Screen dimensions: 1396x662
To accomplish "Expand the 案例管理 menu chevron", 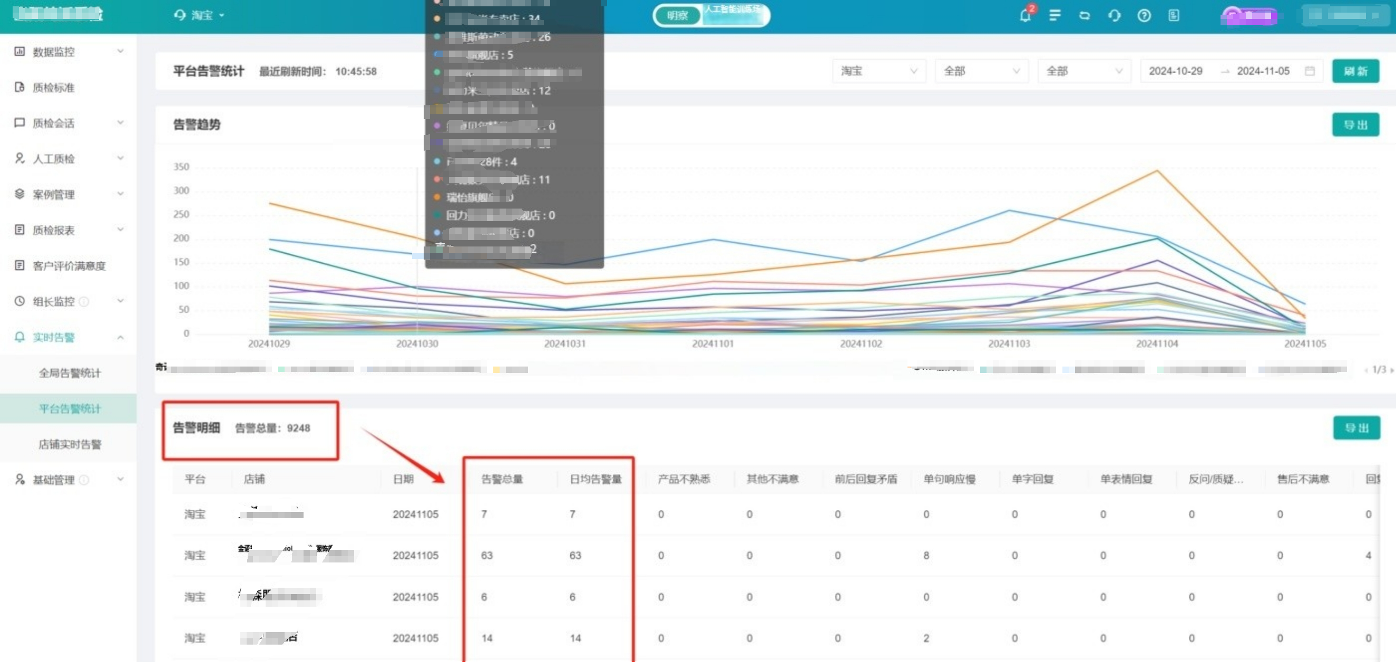I will pyautogui.click(x=120, y=194).
